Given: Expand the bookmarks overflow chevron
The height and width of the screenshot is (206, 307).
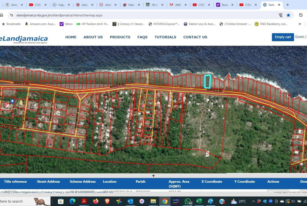Looking at the screenshot, I should 300,24.
